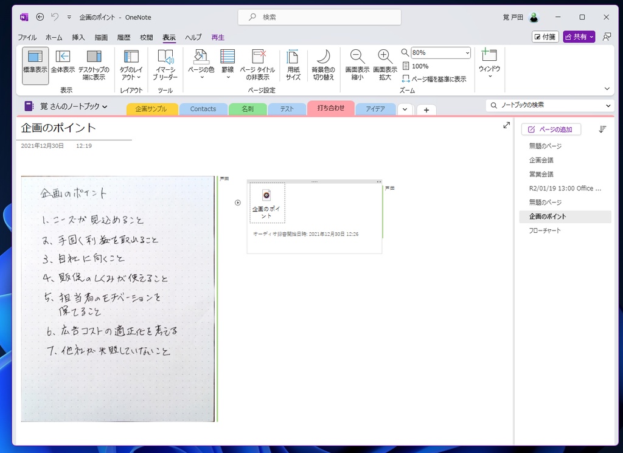Open タブのレイアウト layout dropdown

pos(131,66)
